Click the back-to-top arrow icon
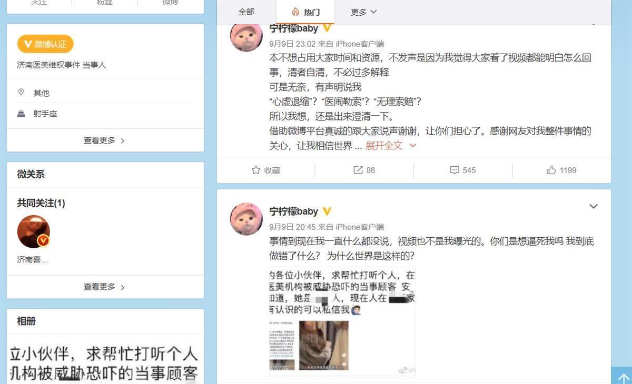This screenshot has width=632, height=384. [623, 377]
